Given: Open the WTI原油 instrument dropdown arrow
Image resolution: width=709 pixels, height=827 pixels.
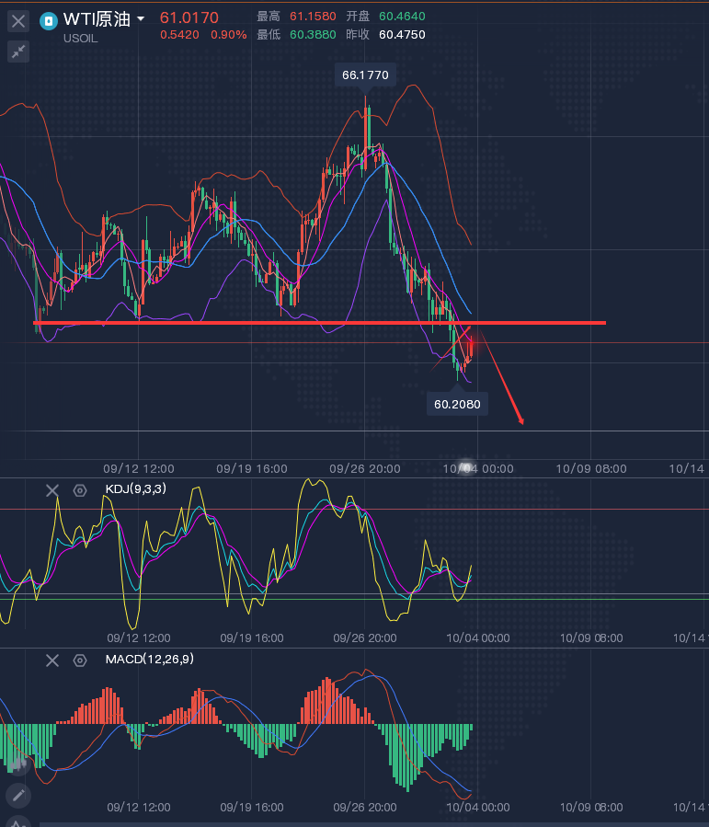Looking at the screenshot, I should pyautogui.click(x=141, y=19).
